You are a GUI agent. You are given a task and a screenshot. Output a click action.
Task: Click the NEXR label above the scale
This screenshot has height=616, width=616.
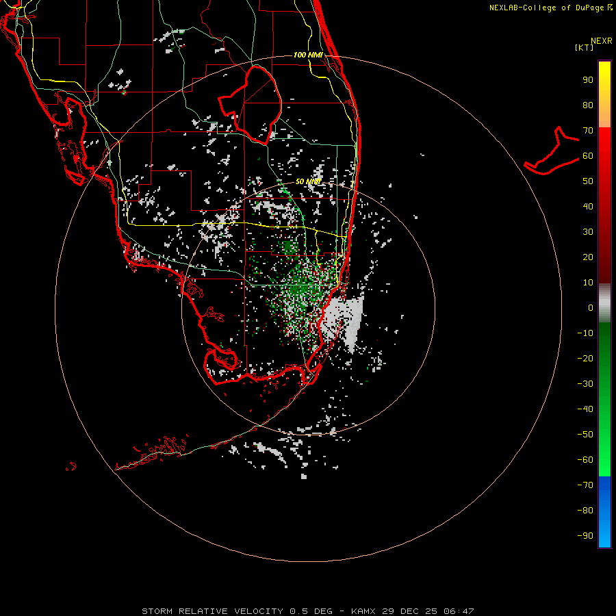coord(601,41)
